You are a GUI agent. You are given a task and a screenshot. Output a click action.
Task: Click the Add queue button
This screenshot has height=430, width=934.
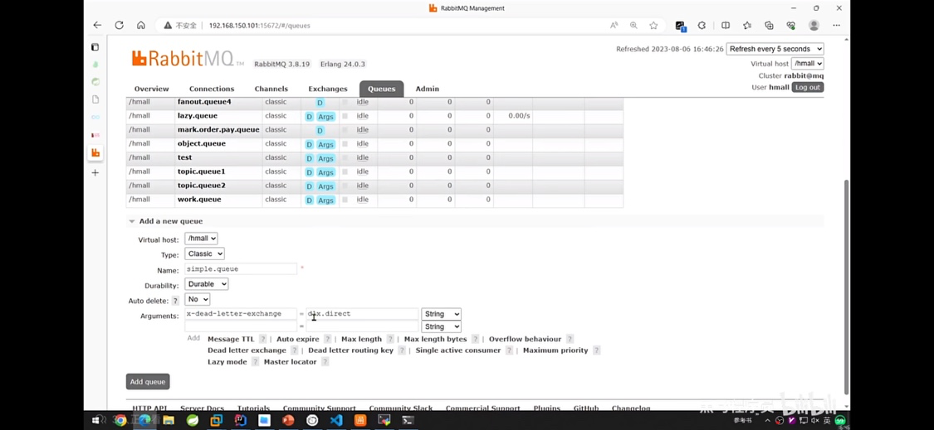(x=148, y=382)
